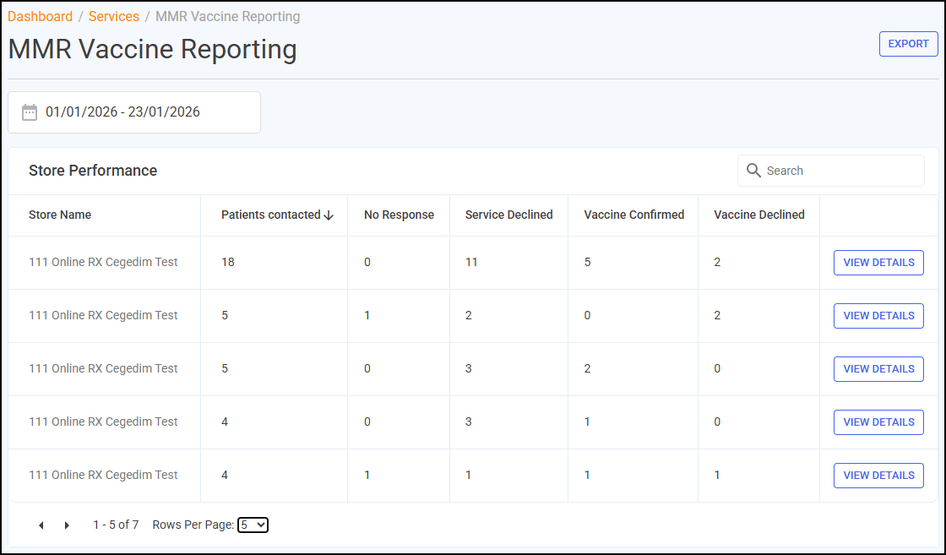Navigate to Services breadcrumb
946x555 pixels.
(114, 16)
